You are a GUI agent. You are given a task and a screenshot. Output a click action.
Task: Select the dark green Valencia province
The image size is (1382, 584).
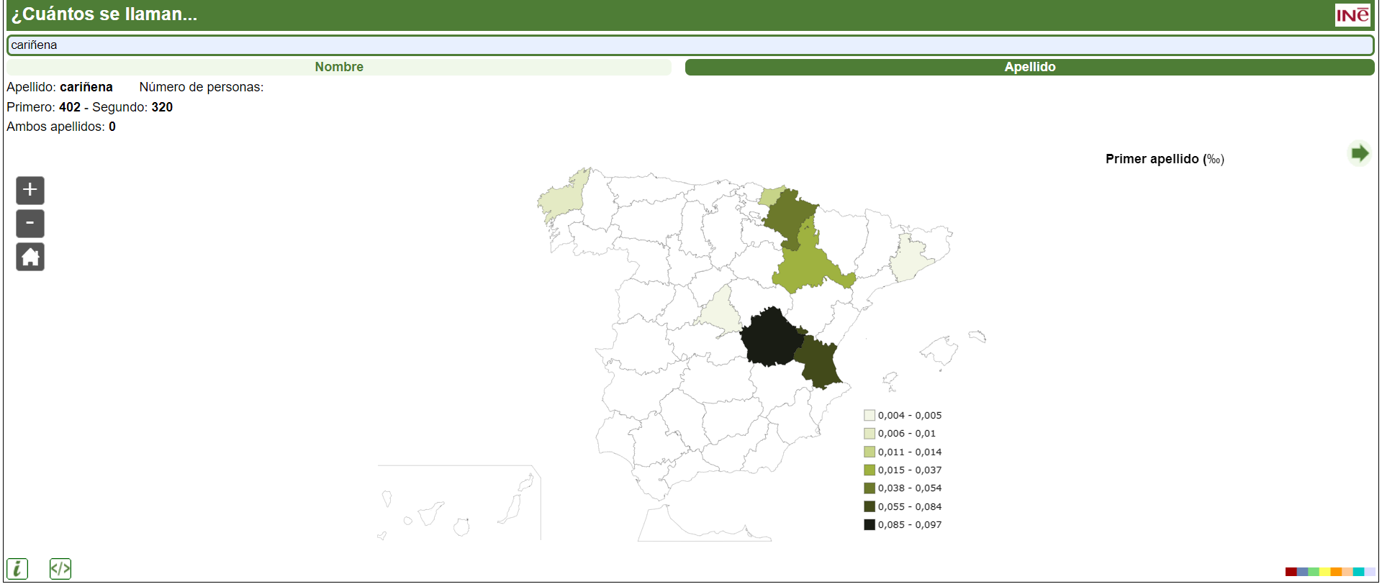point(819,363)
